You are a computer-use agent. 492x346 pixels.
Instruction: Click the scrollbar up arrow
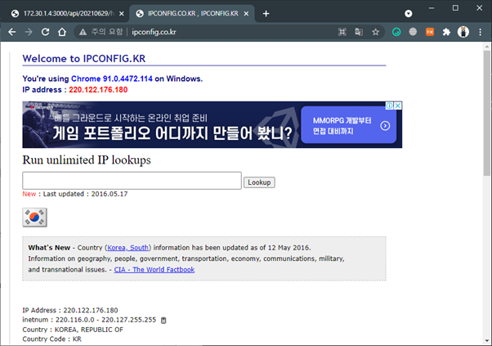tap(486, 47)
